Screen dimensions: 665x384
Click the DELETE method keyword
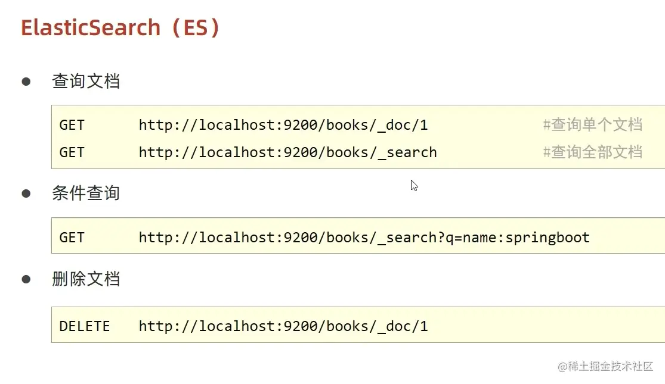coord(85,326)
